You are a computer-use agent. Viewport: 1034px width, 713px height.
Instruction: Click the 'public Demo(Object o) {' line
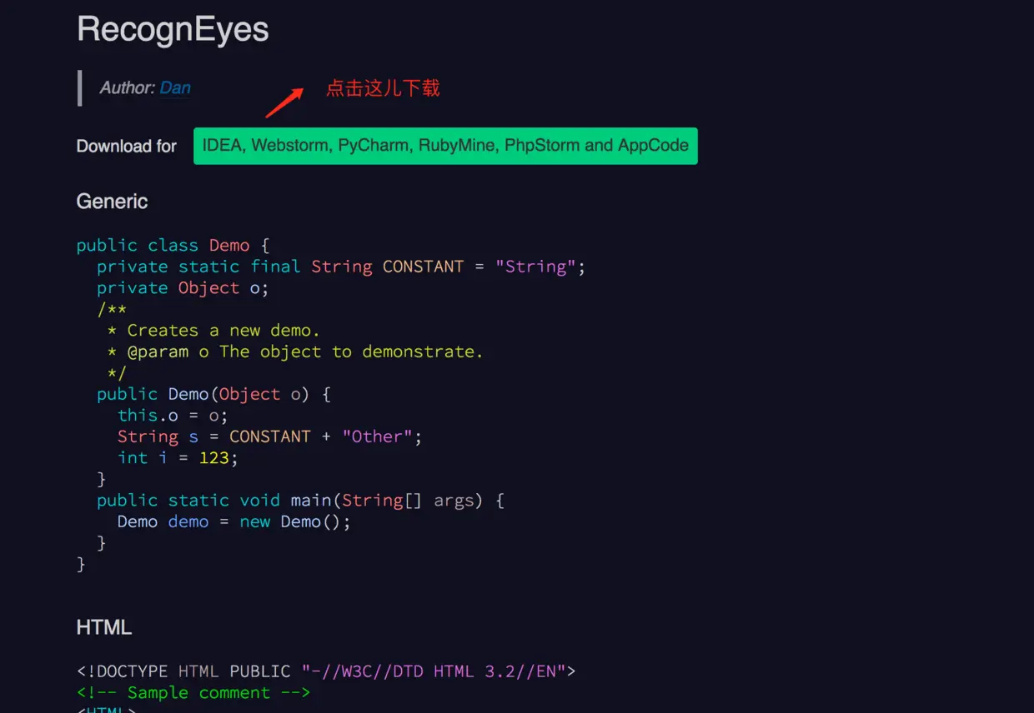pos(213,394)
